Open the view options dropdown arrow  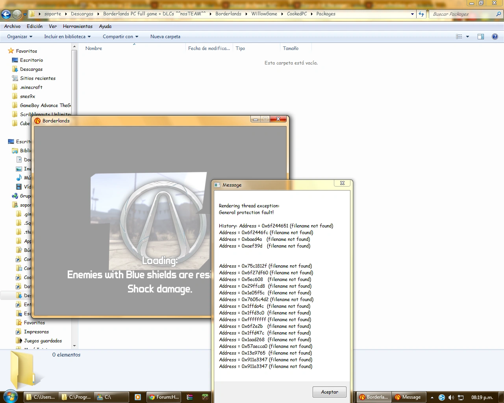coord(468,37)
